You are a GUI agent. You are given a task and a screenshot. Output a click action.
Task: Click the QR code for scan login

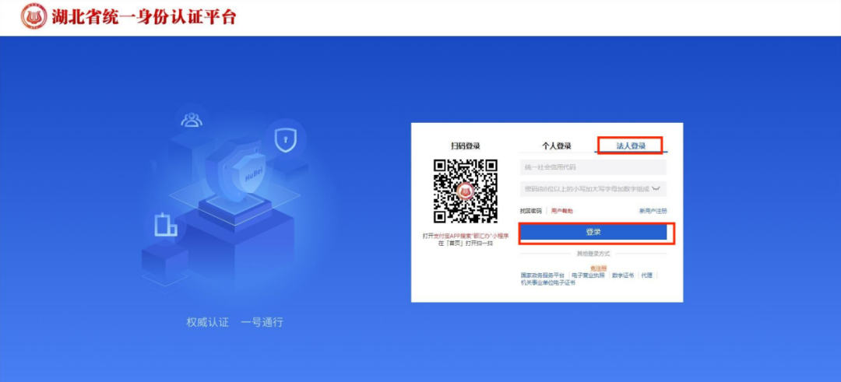tap(466, 191)
